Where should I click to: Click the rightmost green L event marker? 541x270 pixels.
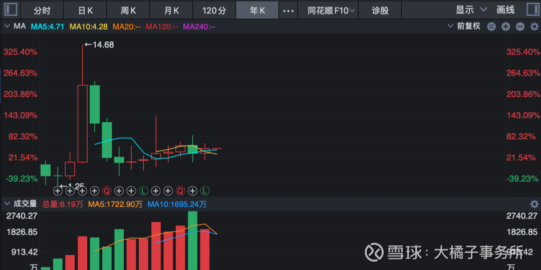tap(204, 190)
